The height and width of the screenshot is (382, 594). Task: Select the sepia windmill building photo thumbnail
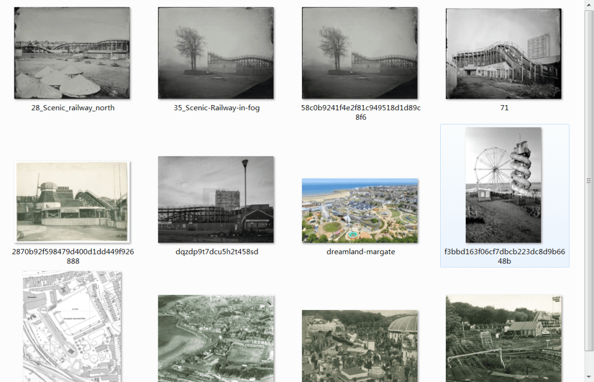pyautogui.click(x=72, y=202)
